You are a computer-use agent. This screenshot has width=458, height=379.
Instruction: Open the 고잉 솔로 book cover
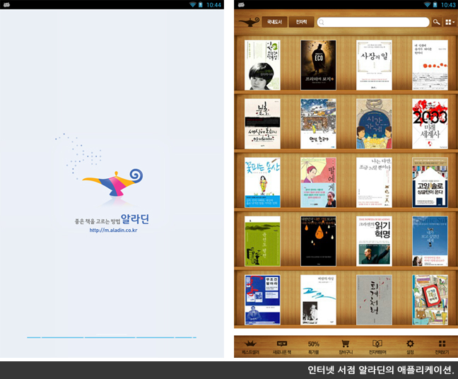(x=430, y=182)
